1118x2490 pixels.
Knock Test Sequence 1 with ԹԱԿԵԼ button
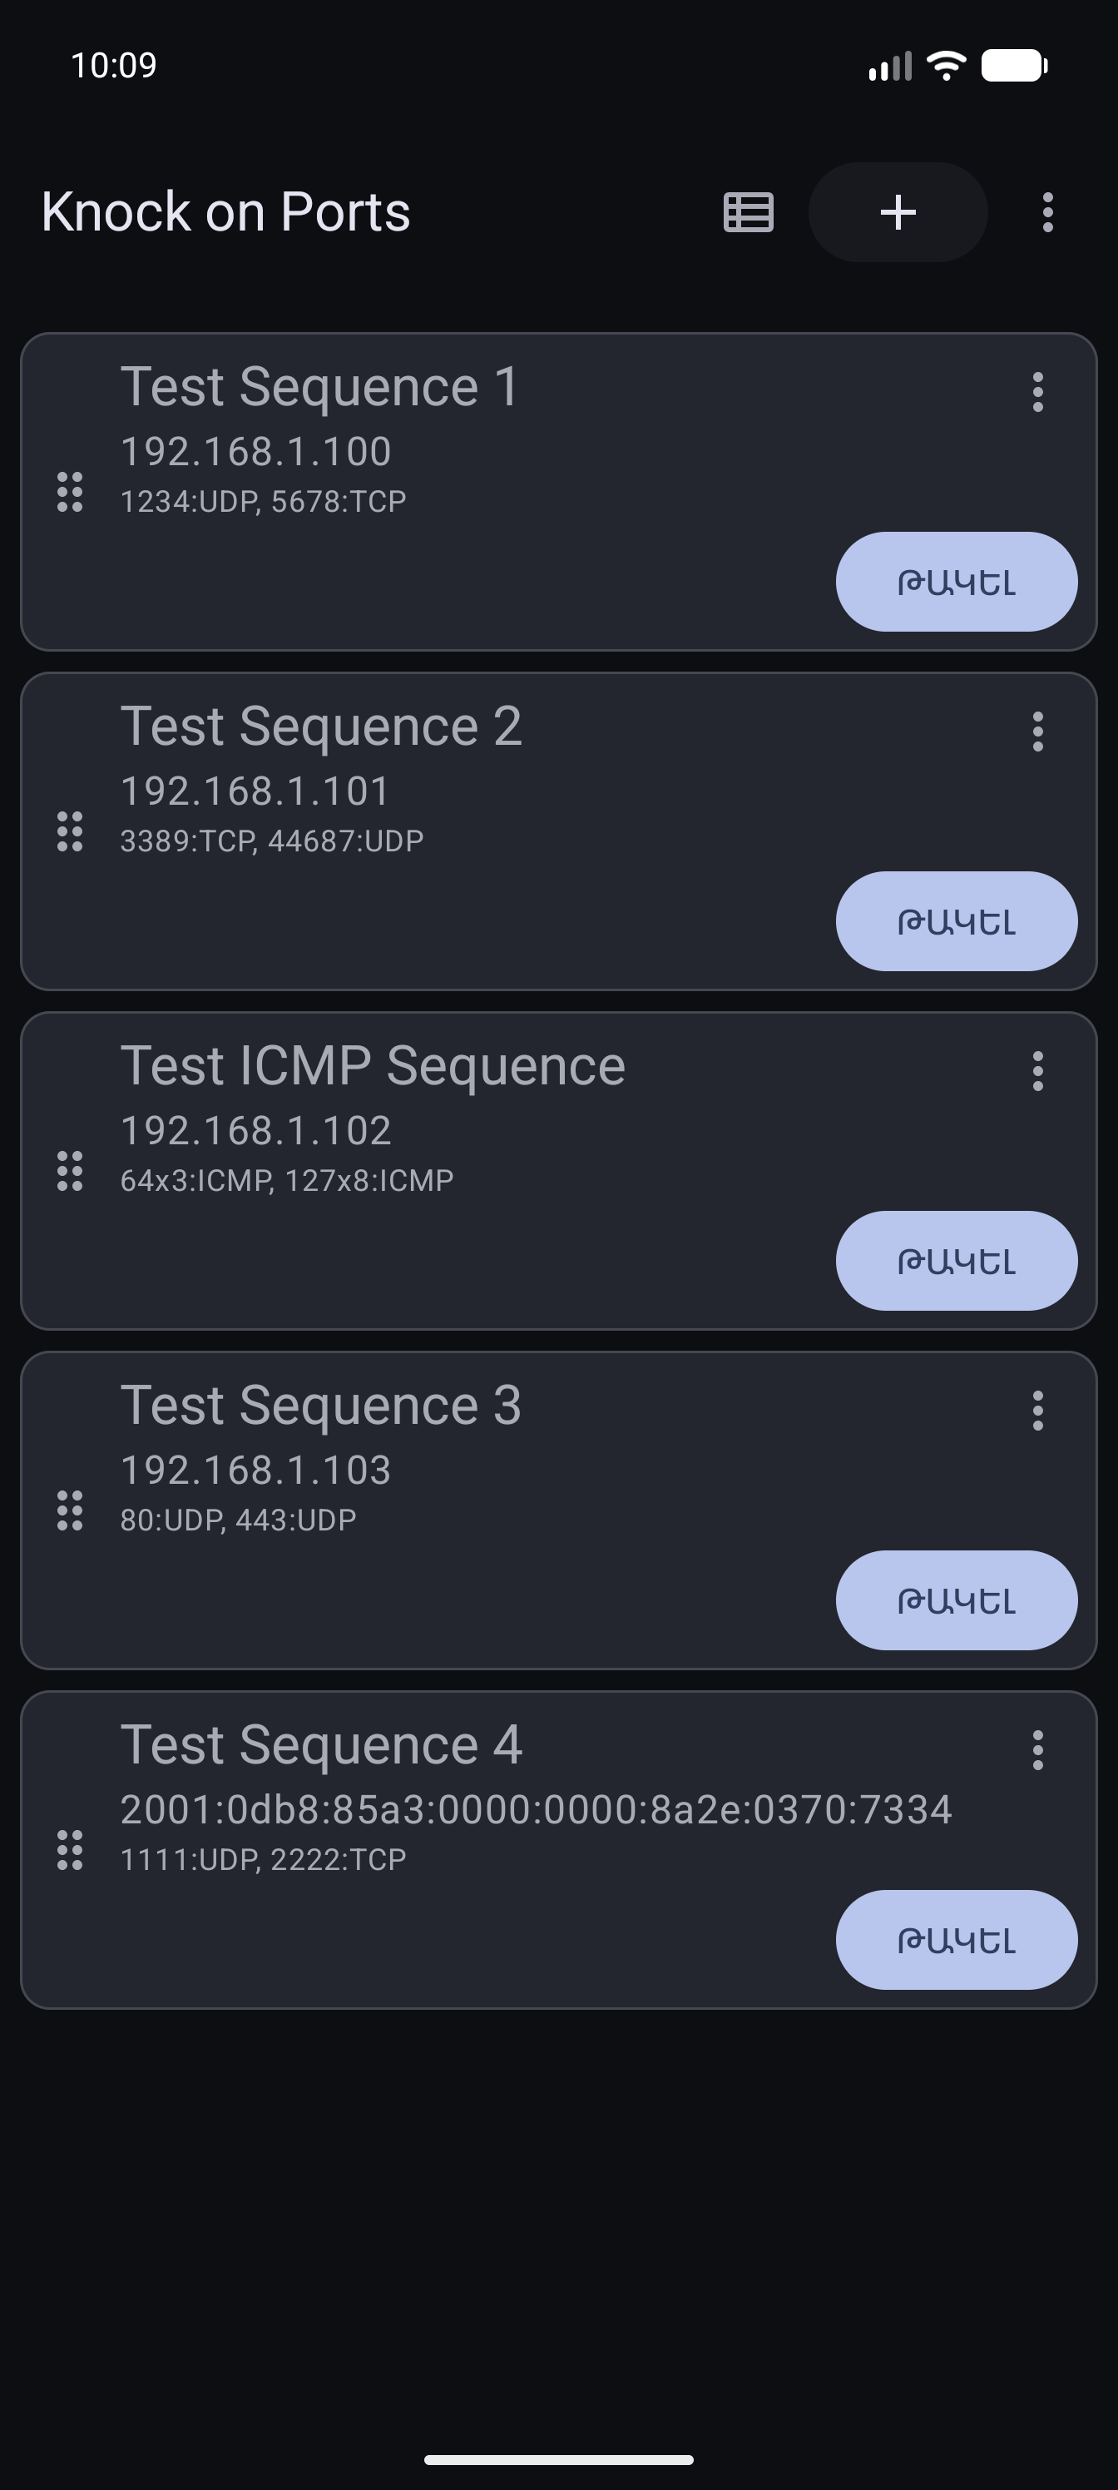click(x=957, y=582)
